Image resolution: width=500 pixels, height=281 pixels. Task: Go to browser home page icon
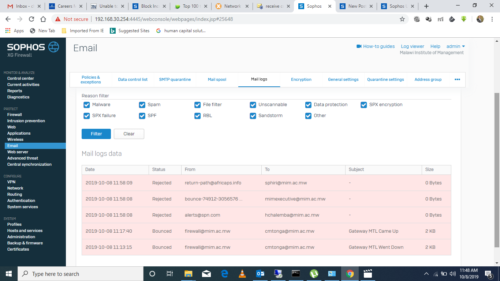point(43,19)
